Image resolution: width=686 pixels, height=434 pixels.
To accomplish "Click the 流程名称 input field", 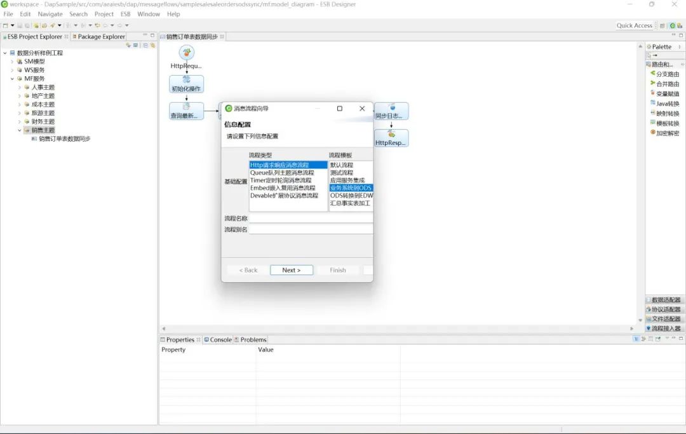I will (311, 219).
